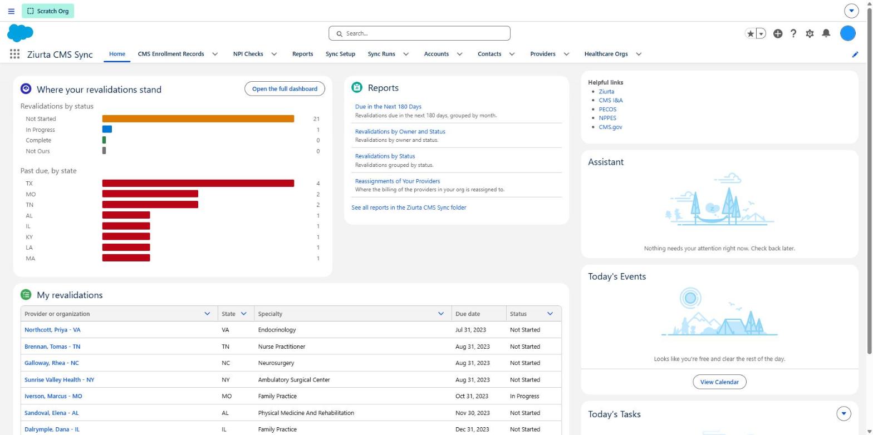Screen dimensions: 873x435
Task: Click the blue In Progress status bar
Action: point(107,129)
